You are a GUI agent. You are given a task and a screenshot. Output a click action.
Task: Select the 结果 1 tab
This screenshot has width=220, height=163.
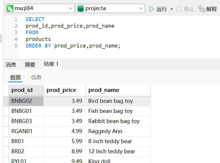(51, 64)
